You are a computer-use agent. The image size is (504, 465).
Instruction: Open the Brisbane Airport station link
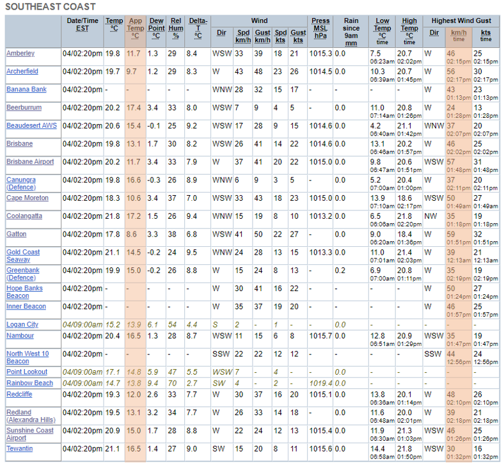[30, 162]
